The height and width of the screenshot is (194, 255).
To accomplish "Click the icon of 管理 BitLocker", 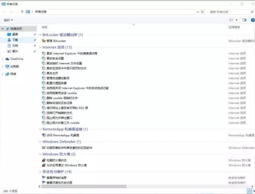I will pyautogui.click(x=44, y=41).
